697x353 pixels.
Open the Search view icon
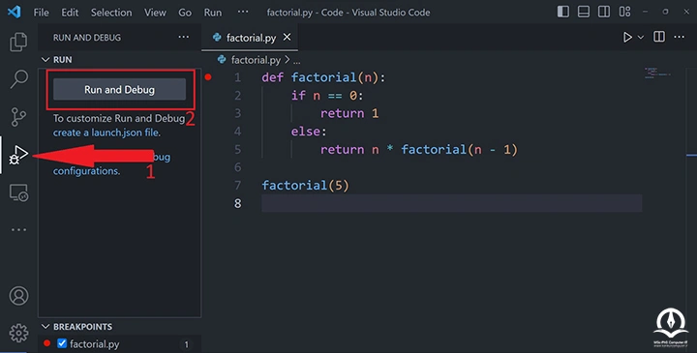18,78
